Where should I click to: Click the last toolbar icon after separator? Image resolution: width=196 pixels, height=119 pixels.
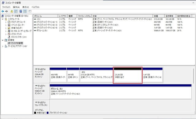click(30, 11)
